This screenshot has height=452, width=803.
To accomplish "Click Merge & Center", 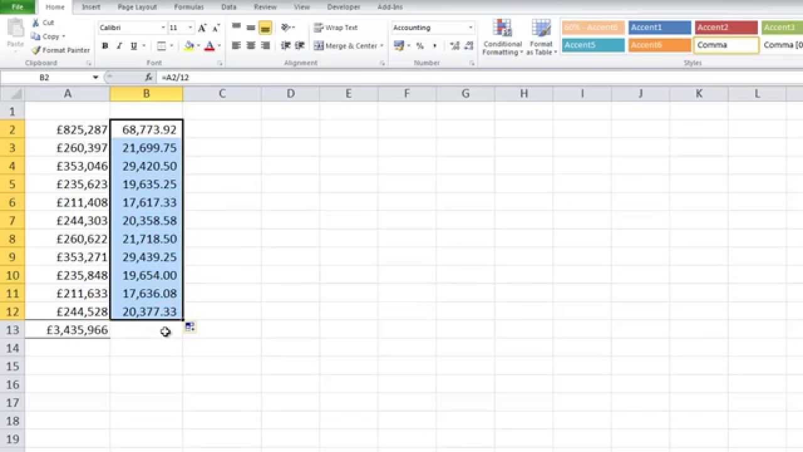I will pyautogui.click(x=345, y=46).
